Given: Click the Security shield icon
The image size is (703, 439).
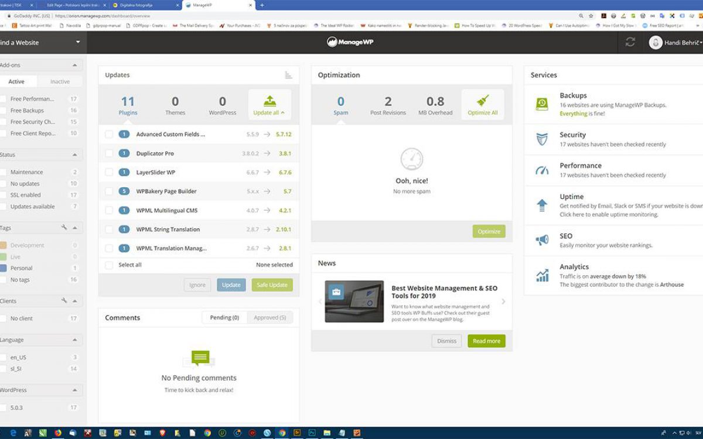Looking at the screenshot, I should (542, 139).
